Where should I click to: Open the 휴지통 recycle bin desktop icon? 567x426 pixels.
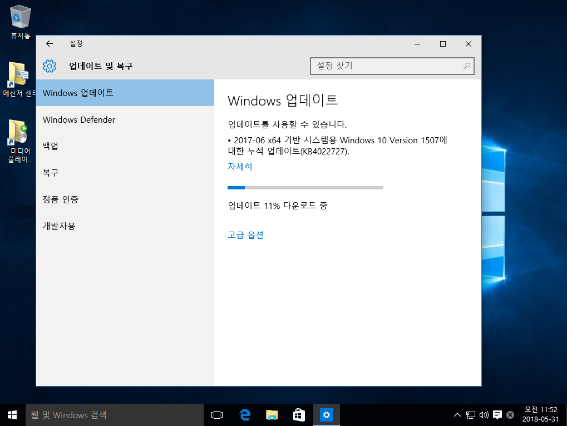(x=20, y=22)
